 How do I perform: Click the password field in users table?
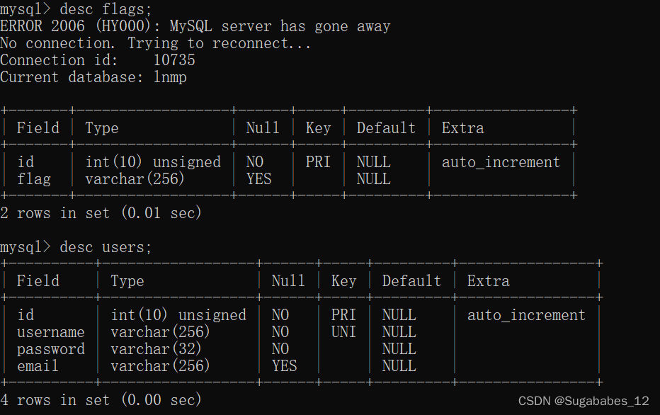50,349
